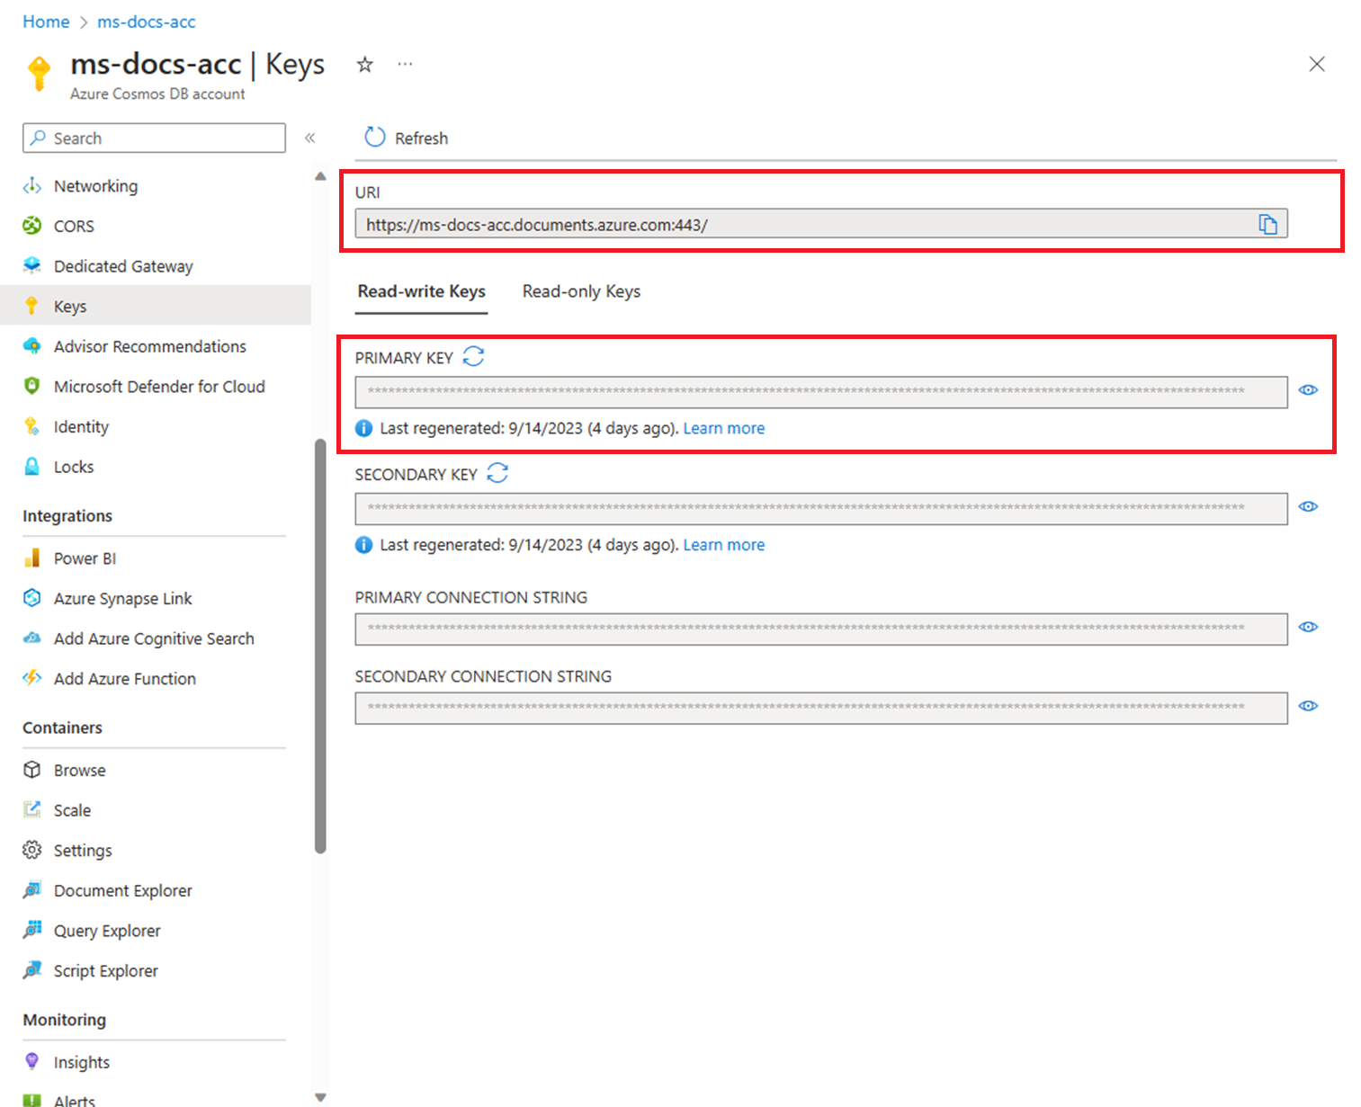The image size is (1361, 1107).
Task: Open Learn more under primary key
Action: point(724,428)
